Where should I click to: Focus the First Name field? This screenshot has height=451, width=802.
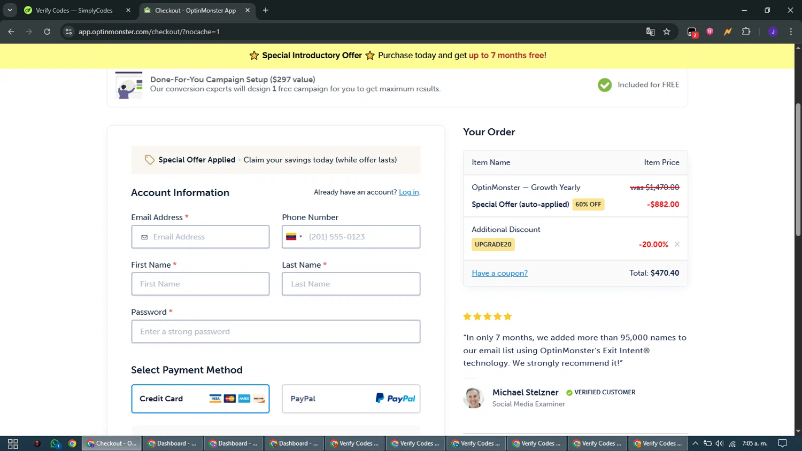(200, 284)
